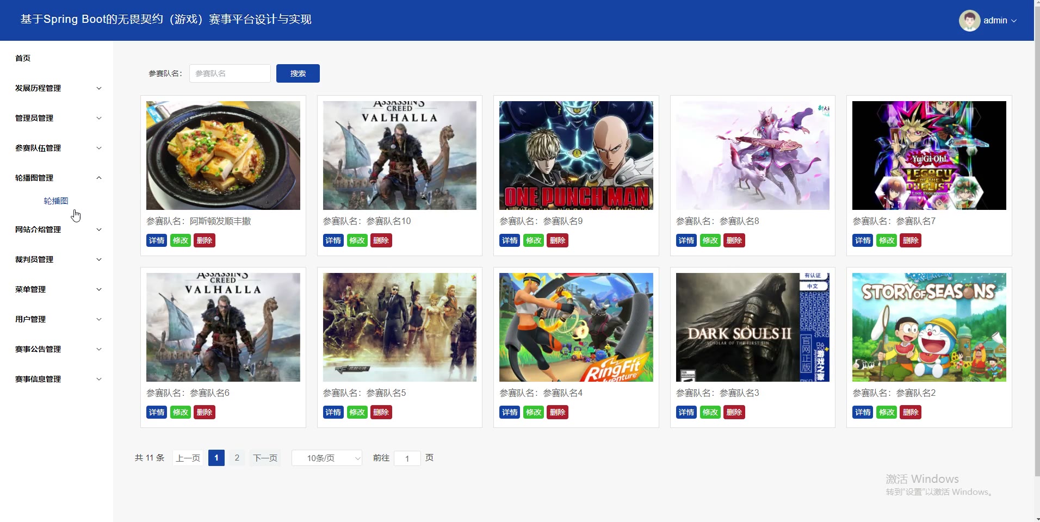
Task: Open the Story of Seasons thumbnail
Action: tap(929, 327)
